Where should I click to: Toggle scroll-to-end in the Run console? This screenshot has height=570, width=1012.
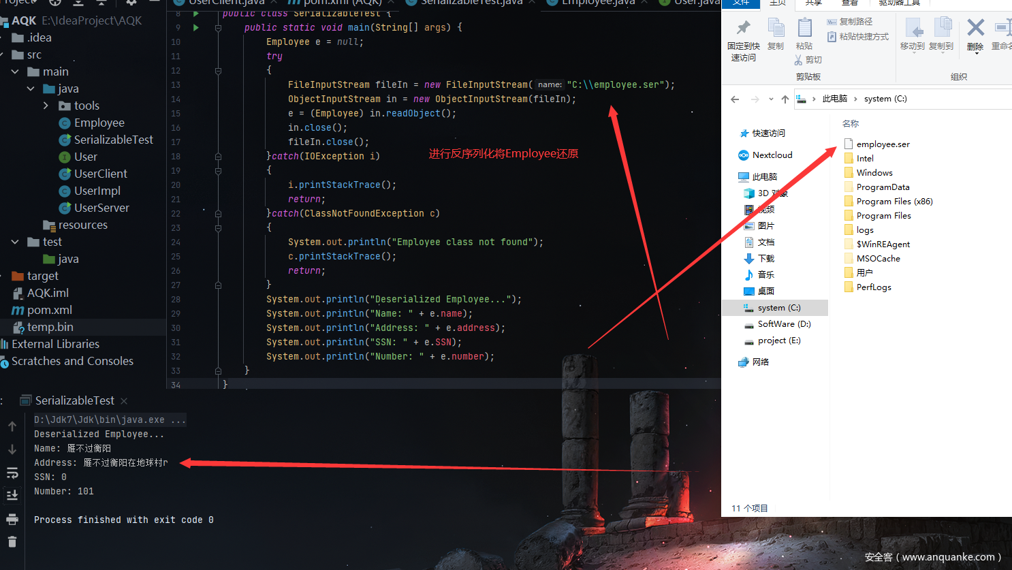(12, 496)
